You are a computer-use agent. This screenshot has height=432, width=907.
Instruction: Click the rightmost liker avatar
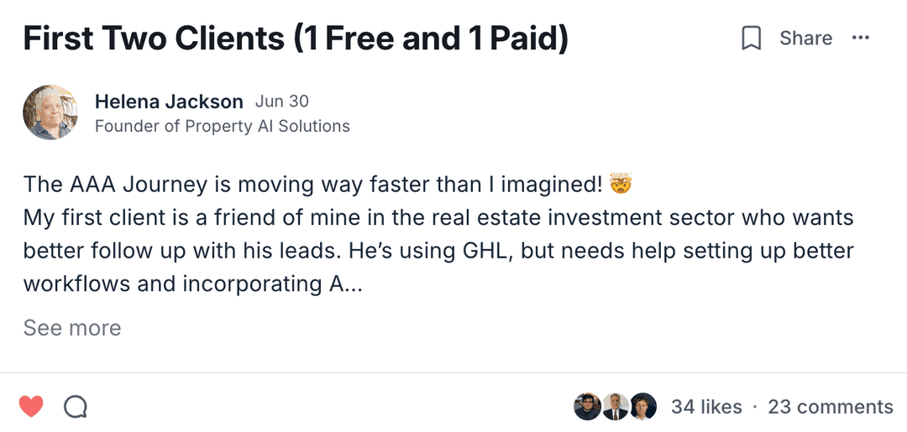pos(643,407)
